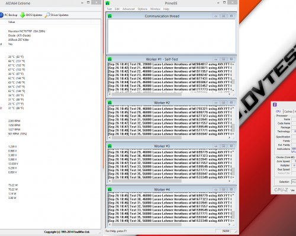Click the Test 27 line in Worker #1
Image resolution: width=296 pixels, height=236 pixels.
[170, 90]
